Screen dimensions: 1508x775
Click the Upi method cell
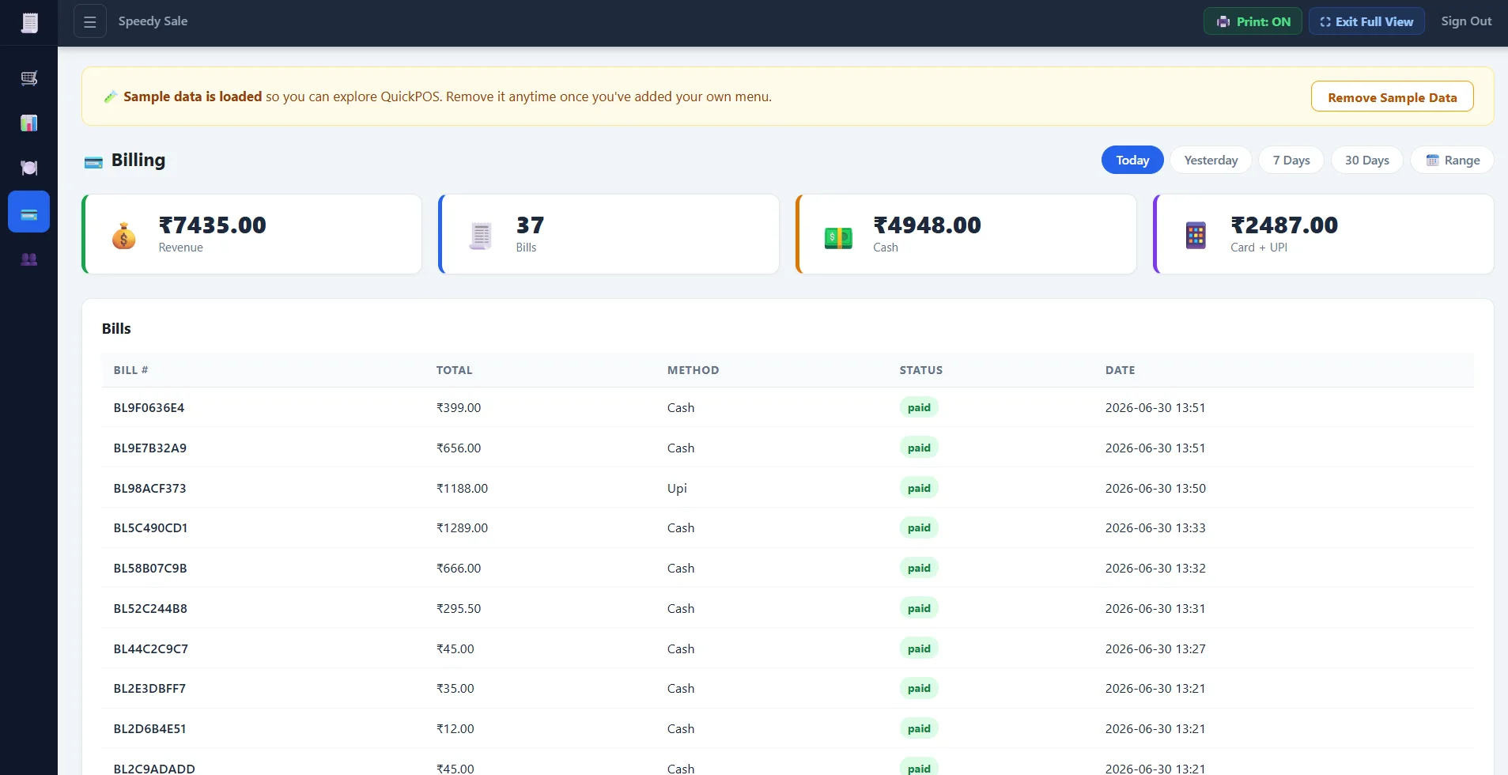[x=677, y=489]
